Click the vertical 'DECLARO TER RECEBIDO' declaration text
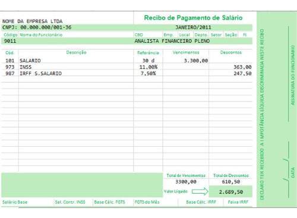 (262, 115)
